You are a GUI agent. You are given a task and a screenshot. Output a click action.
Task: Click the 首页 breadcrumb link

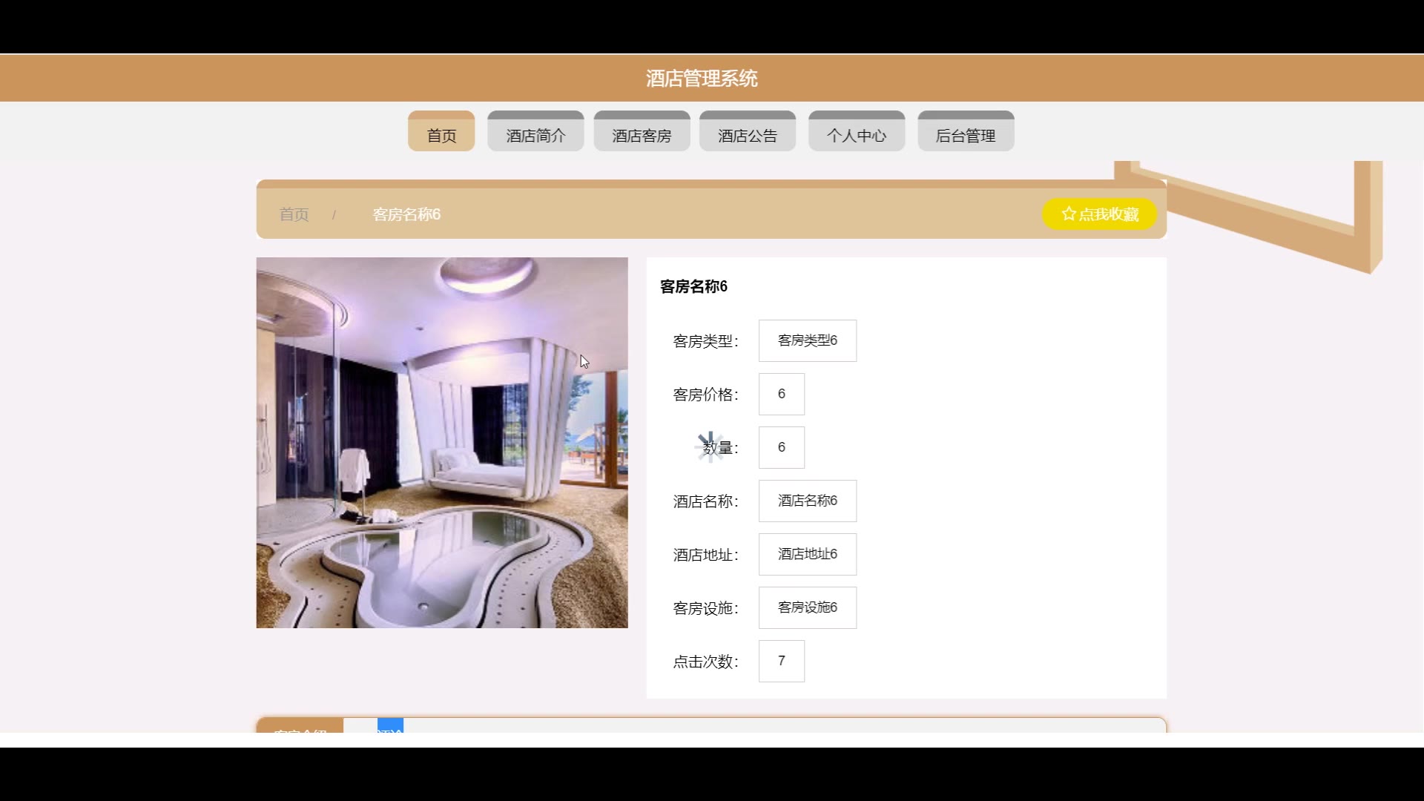click(294, 215)
